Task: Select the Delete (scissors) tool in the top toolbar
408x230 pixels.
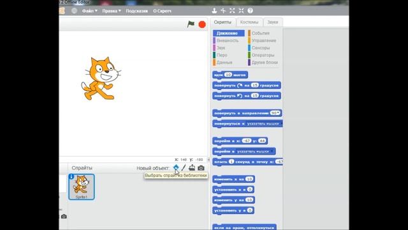Action: tap(223, 11)
